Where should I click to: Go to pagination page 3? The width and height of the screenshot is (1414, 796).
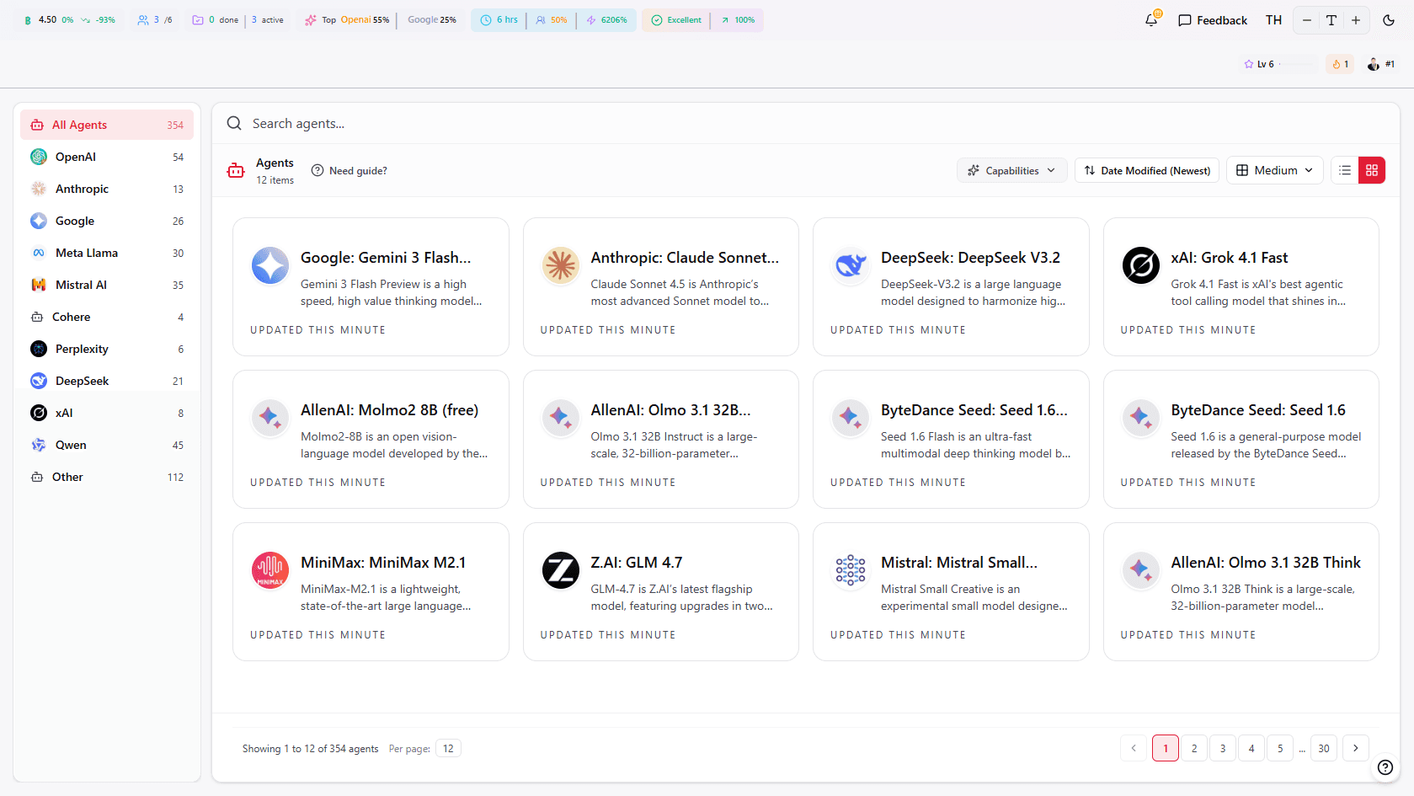coord(1223,748)
